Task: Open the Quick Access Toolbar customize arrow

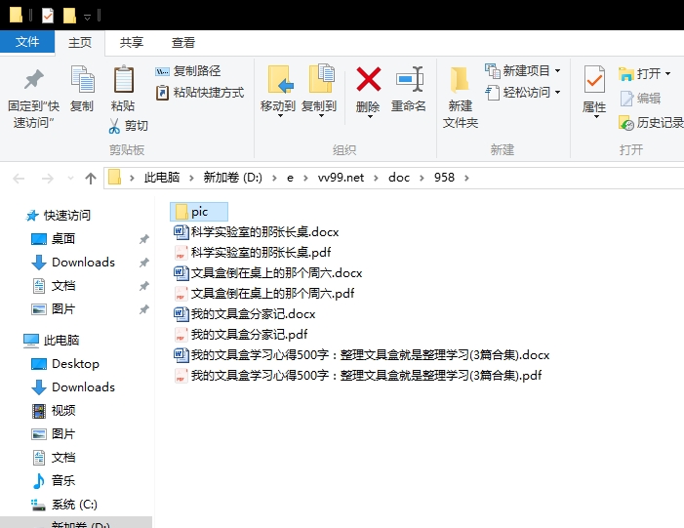Action: [87, 18]
